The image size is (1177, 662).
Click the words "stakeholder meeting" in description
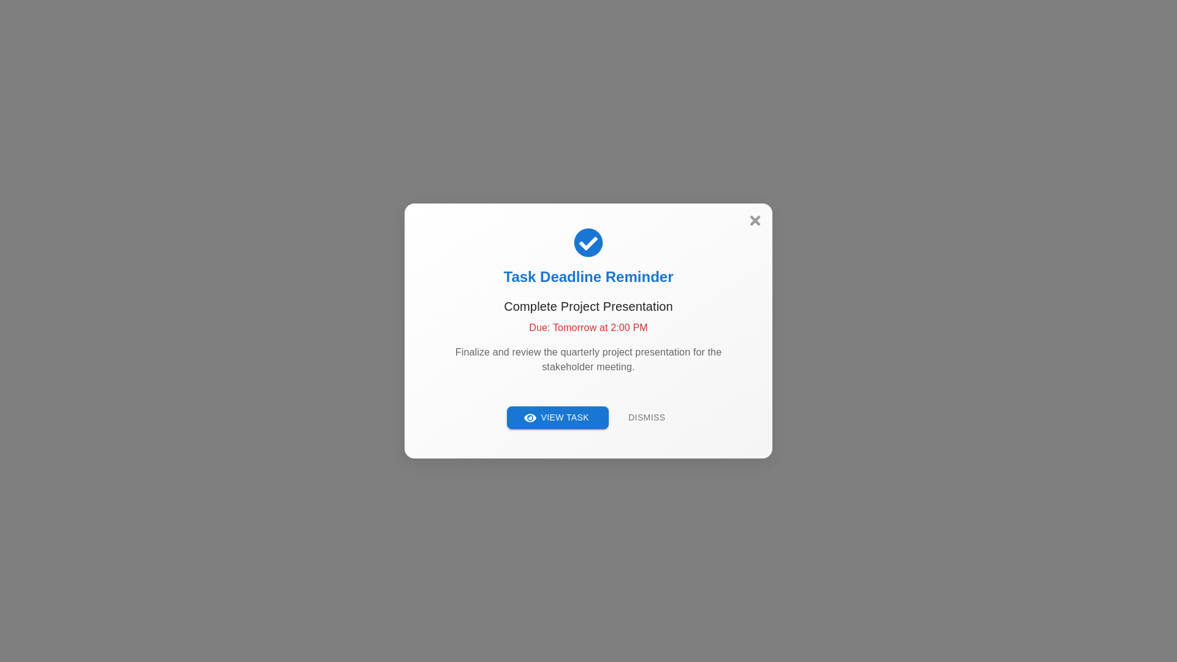point(588,367)
